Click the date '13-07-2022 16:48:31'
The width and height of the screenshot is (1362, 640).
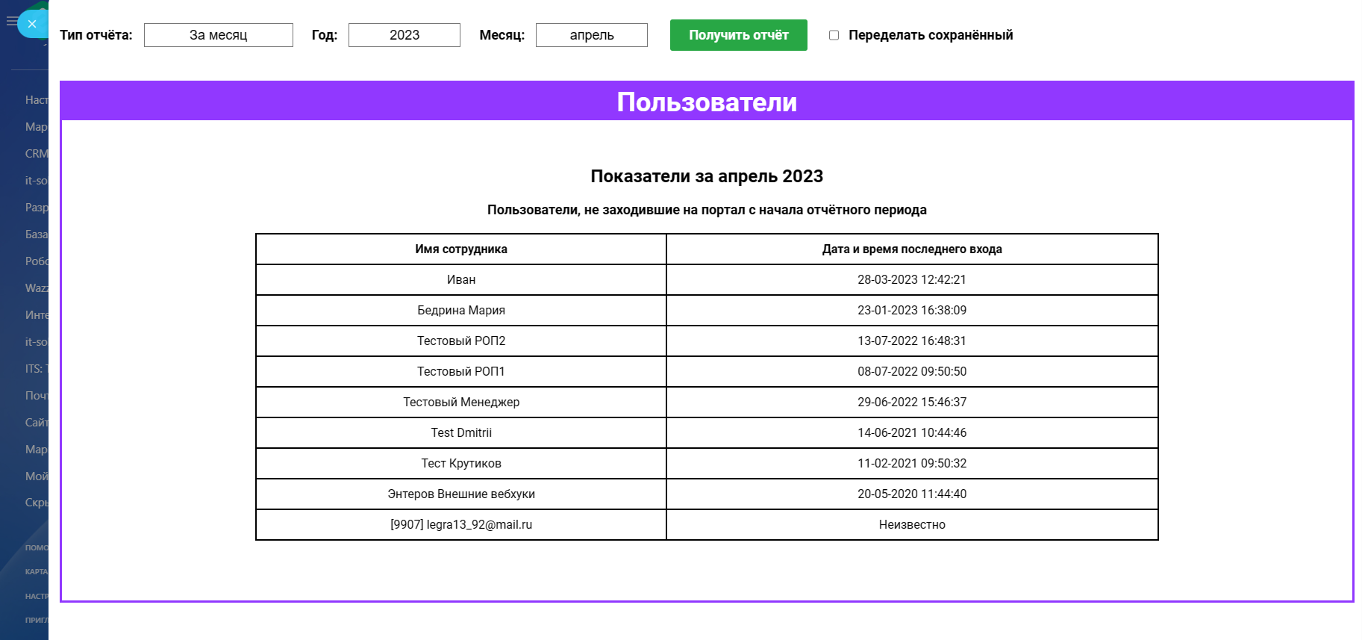point(912,341)
